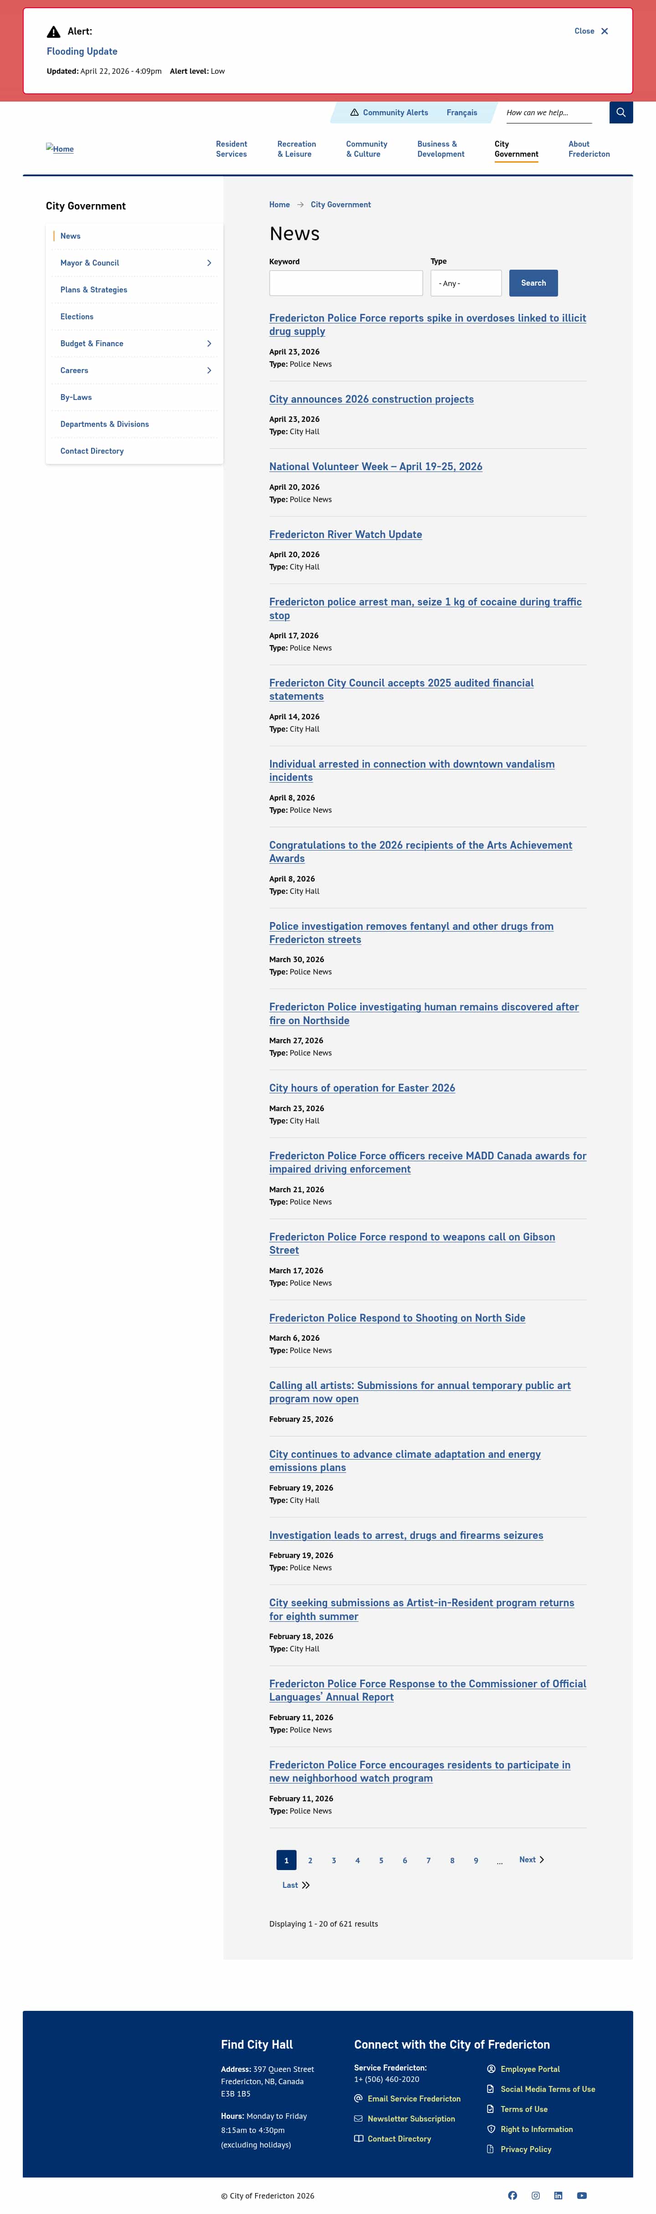Expand the Careers submenu chevron
Viewport: 656px width, 2214px height.
pos(209,370)
